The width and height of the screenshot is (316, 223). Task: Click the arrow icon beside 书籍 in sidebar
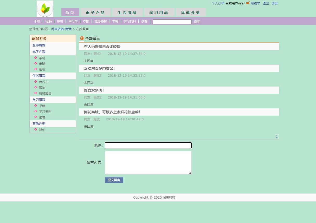(36, 106)
